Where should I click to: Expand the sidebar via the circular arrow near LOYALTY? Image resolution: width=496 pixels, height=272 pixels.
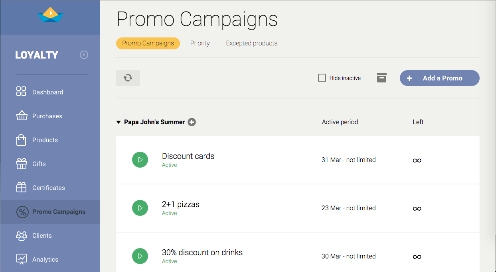(x=84, y=55)
